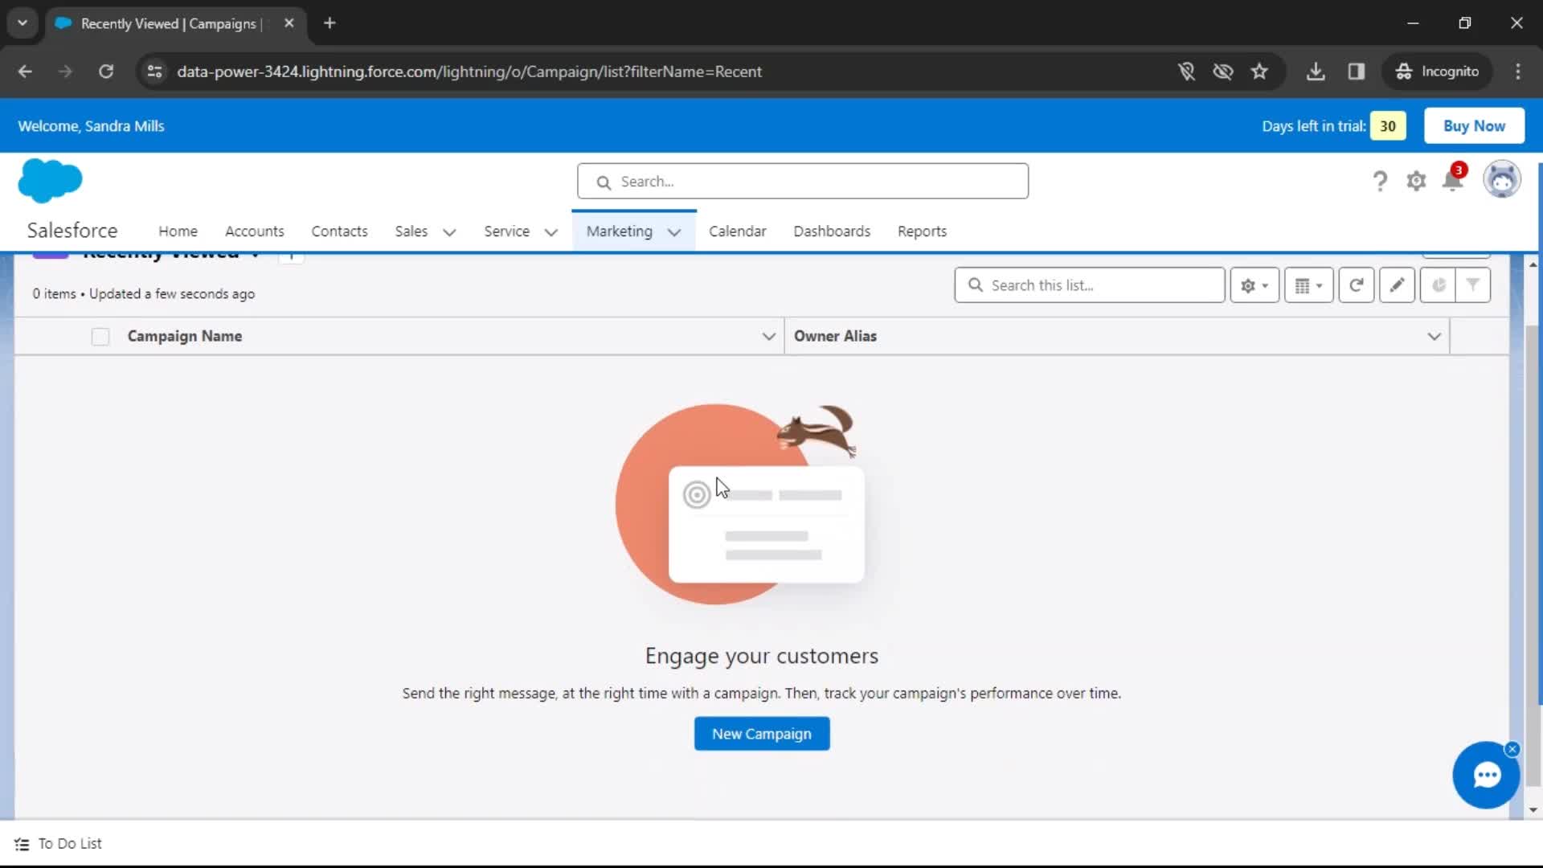Open a new browser tab

pyautogui.click(x=329, y=23)
